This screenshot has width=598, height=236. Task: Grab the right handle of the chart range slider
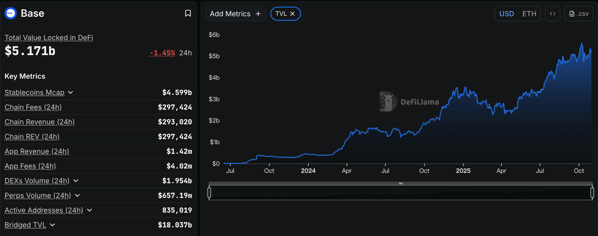[x=592, y=193]
